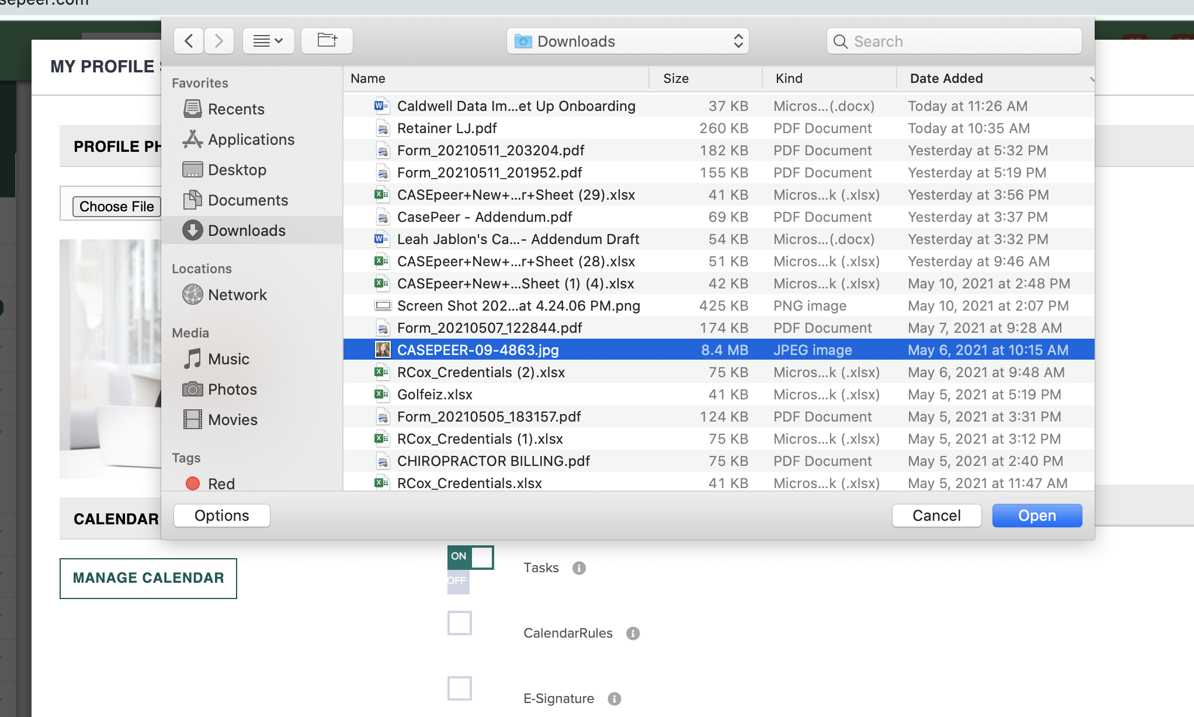Select CASEpeer+New+...r+Sheet (28).xlsx

click(719, 261)
